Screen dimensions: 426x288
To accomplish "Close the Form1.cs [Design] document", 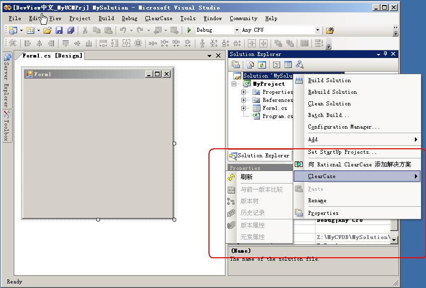I will (x=218, y=55).
